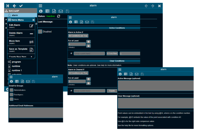
Task: Increase the active 'For at Least' minutes
Action: pos(88,42)
